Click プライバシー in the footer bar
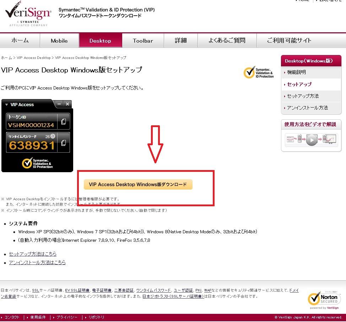Image resolution: width=346 pixels, height=322 pixels. (67, 317)
